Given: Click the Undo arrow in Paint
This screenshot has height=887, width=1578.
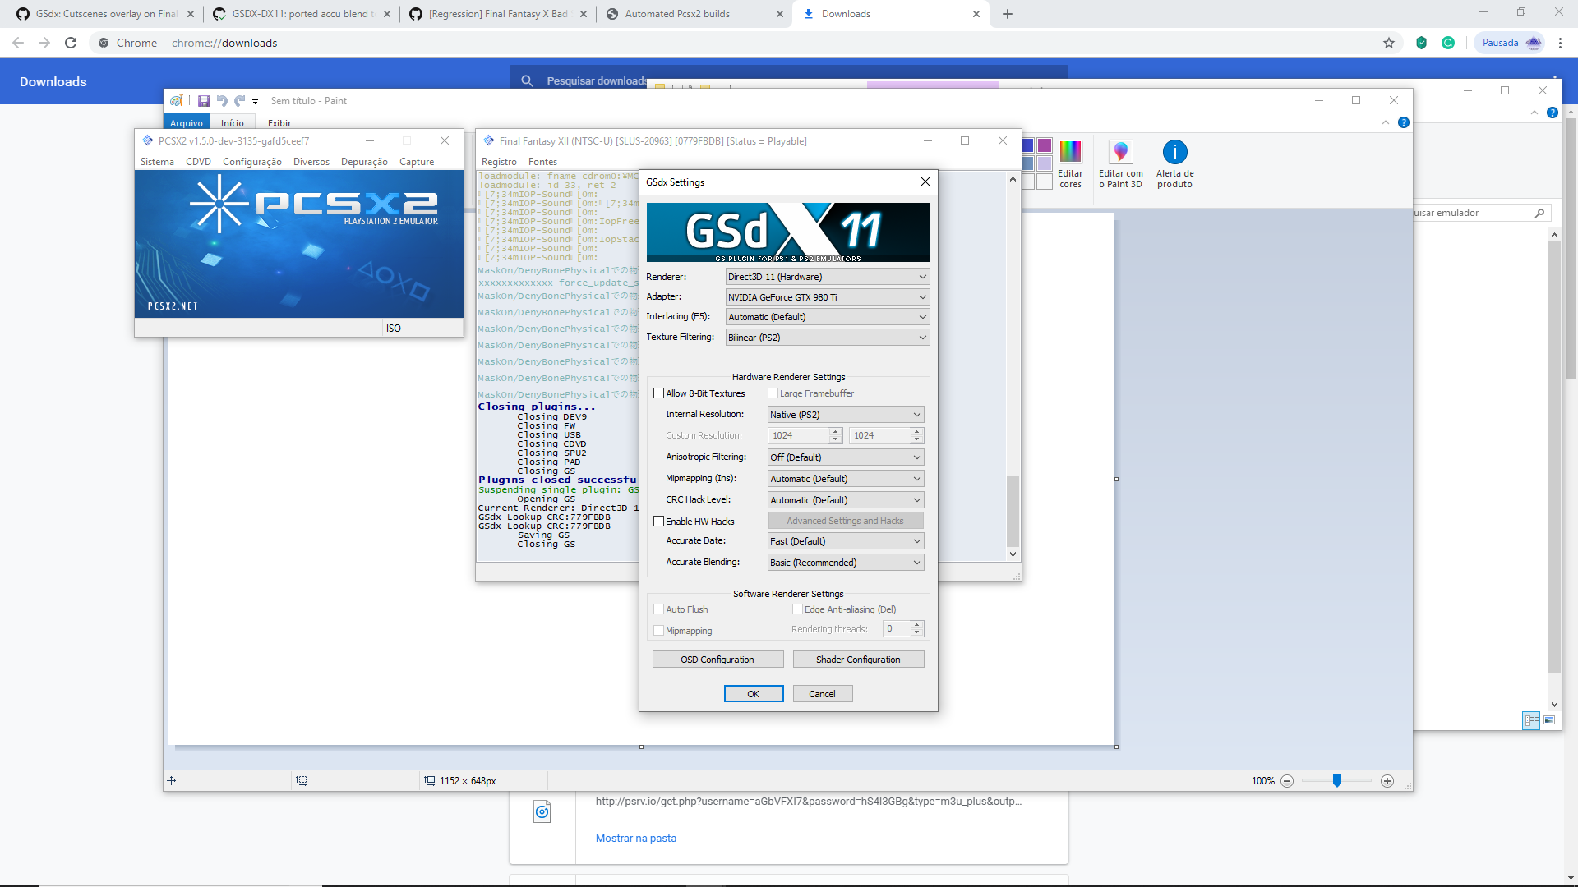Looking at the screenshot, I should [222, 100].
